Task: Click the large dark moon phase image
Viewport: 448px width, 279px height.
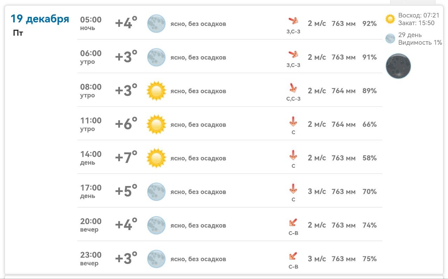Action: (x=398, y=66)
